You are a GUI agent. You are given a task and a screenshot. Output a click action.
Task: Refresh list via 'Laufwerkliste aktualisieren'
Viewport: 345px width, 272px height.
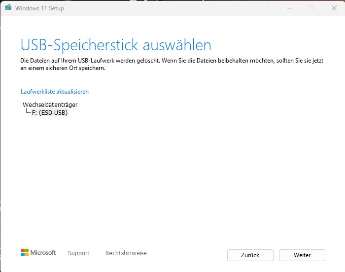coord(55,92)
